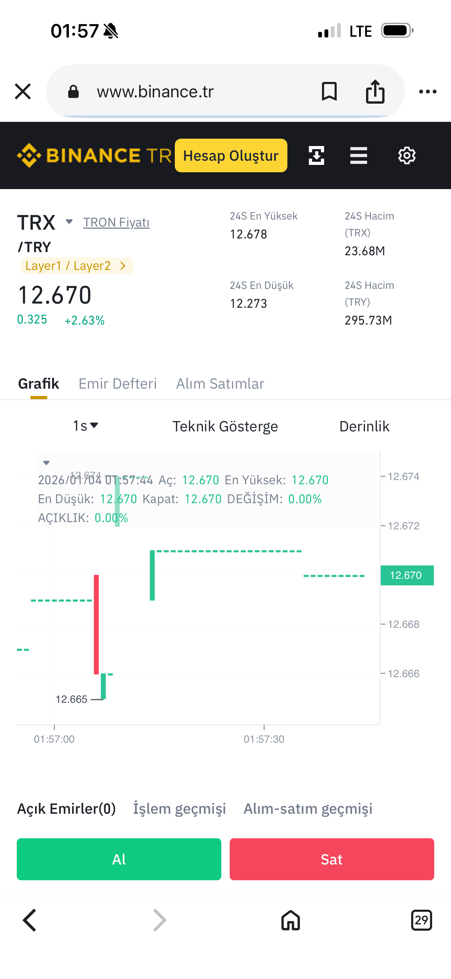451x979 pixels.
Task: Open the settings gear icon
Action: [x=407, y=155]
